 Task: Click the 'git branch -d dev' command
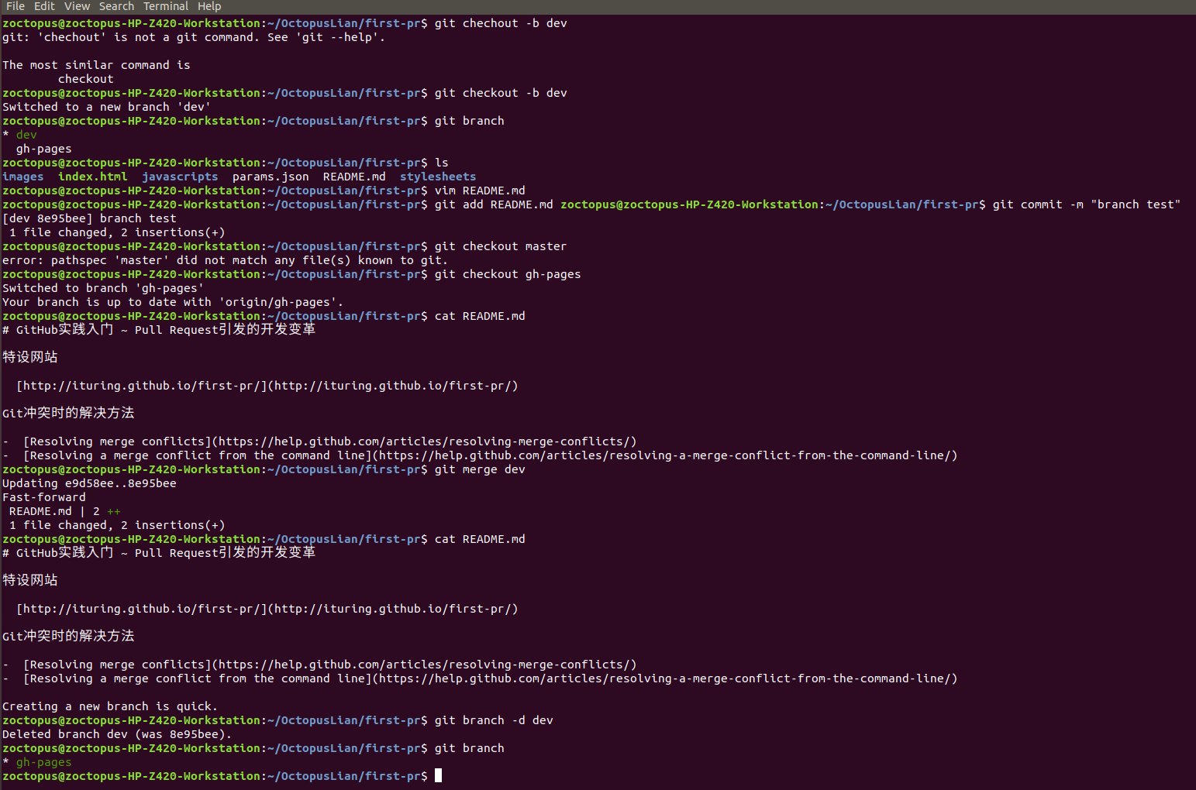tap(494, 720)
